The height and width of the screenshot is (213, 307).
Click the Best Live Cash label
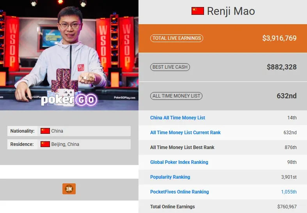(170, 67)
